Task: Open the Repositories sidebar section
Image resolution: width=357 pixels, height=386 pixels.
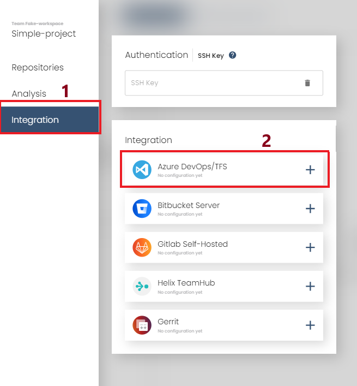Action: 38,68
